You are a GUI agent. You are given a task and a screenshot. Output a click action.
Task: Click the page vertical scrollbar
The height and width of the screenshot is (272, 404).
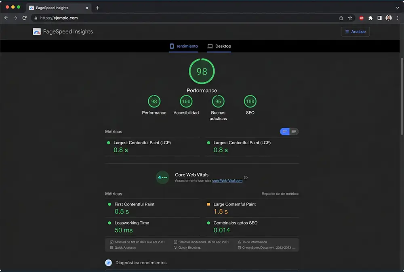[402, 96]
